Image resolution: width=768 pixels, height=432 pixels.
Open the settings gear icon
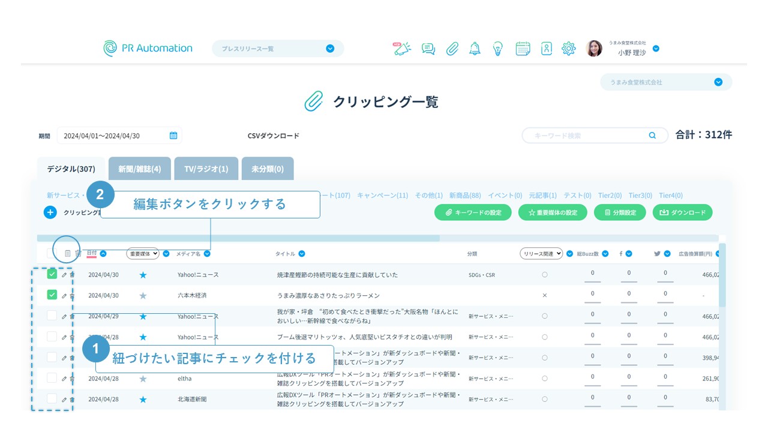[568, 49]
